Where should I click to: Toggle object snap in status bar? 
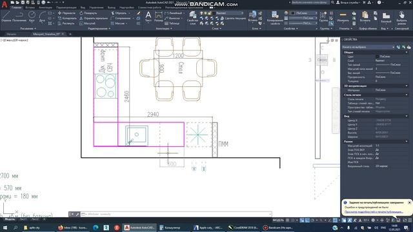tap(335, 220)
